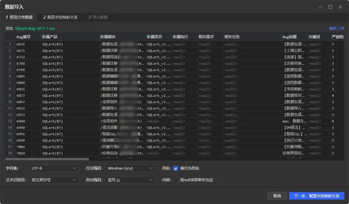The width and height of the screenshot is (349, 204).
Task: Click Bug标题 cell 【迁移列表...
Action: tap(294, 64)
